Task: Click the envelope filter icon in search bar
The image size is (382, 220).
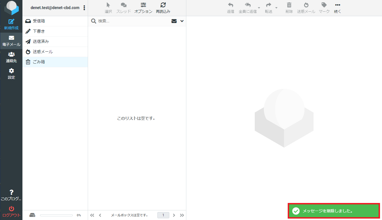Action: click(174, 21)
